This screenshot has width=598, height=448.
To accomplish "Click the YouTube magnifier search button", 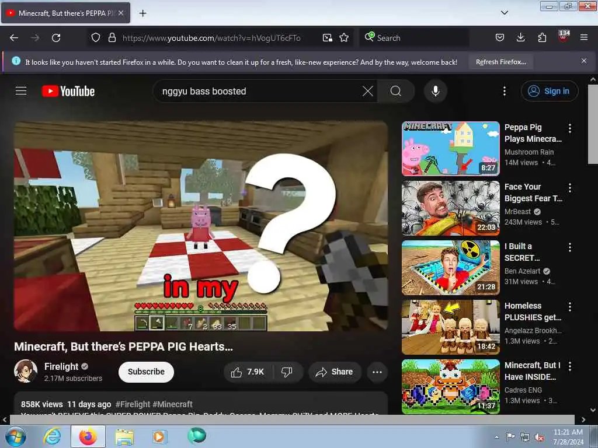I will (x=396, y=91).
